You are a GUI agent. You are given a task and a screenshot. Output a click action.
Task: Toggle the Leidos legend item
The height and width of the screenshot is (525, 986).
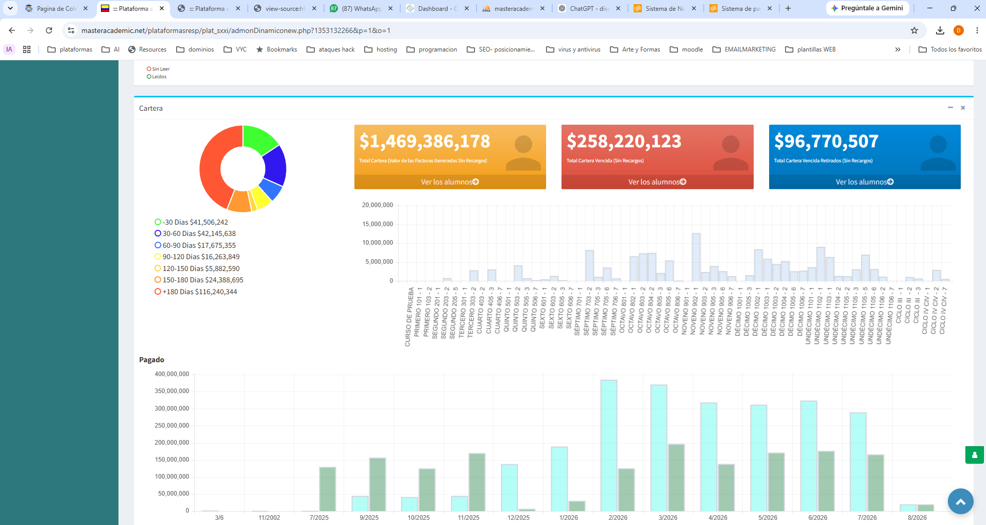tap(157, 76)
